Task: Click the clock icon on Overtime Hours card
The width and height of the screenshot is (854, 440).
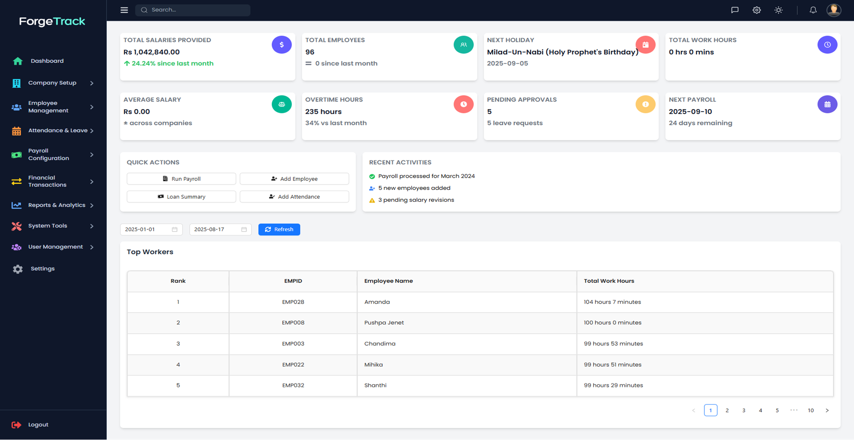Action: [463, 104]
